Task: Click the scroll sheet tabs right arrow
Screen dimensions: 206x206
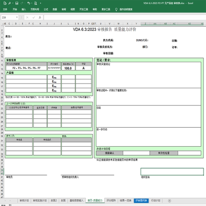Action: point(10,201)
